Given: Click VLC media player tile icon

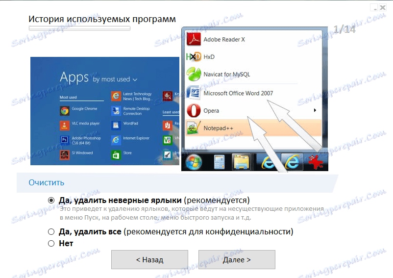Looking at the screenshot, I should point(65,126).
